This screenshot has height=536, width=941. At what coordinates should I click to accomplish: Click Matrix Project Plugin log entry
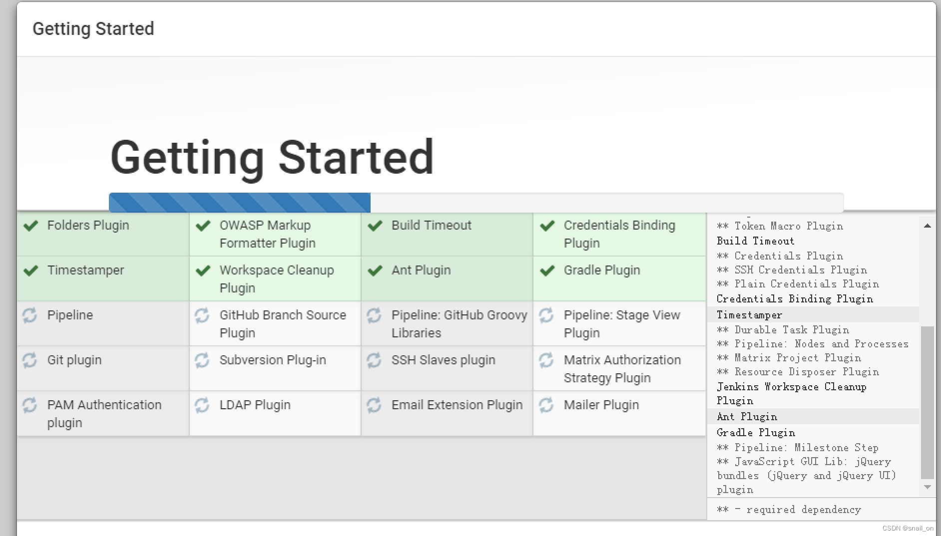click(x=789, y=358)
